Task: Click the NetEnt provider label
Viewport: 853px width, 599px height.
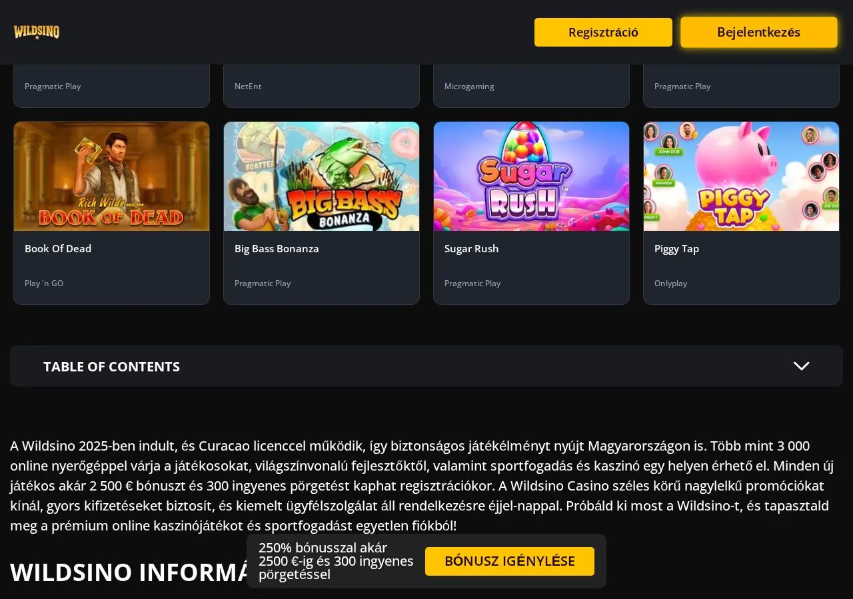Action: click(x=248, y=86)
